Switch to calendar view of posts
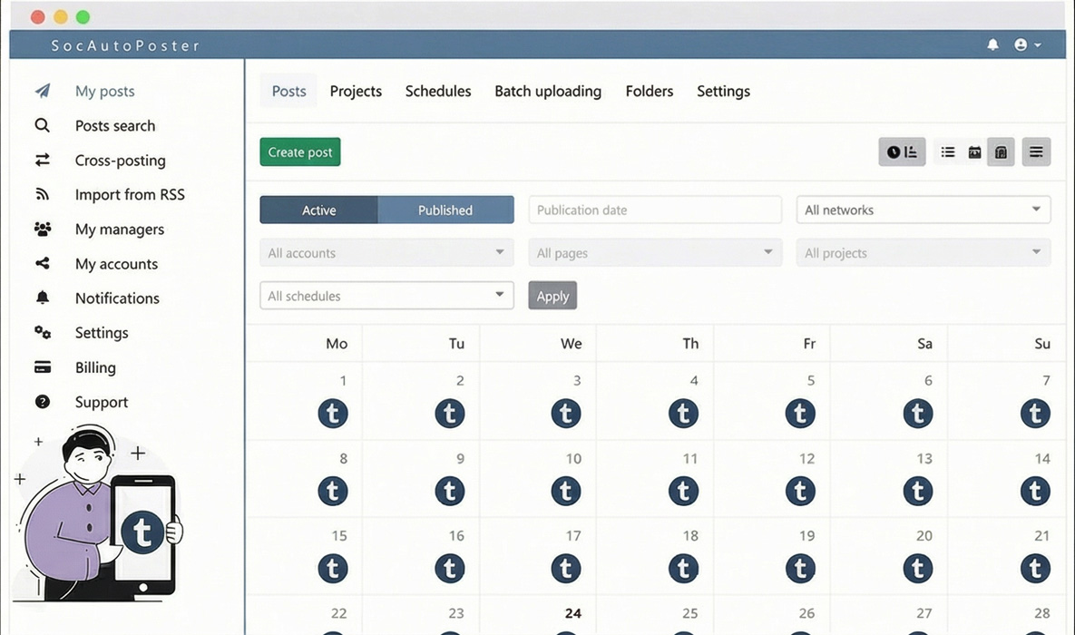 pos(973,151)
